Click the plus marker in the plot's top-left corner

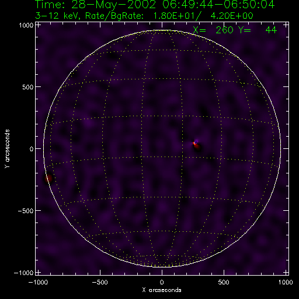tap(39, 25)
